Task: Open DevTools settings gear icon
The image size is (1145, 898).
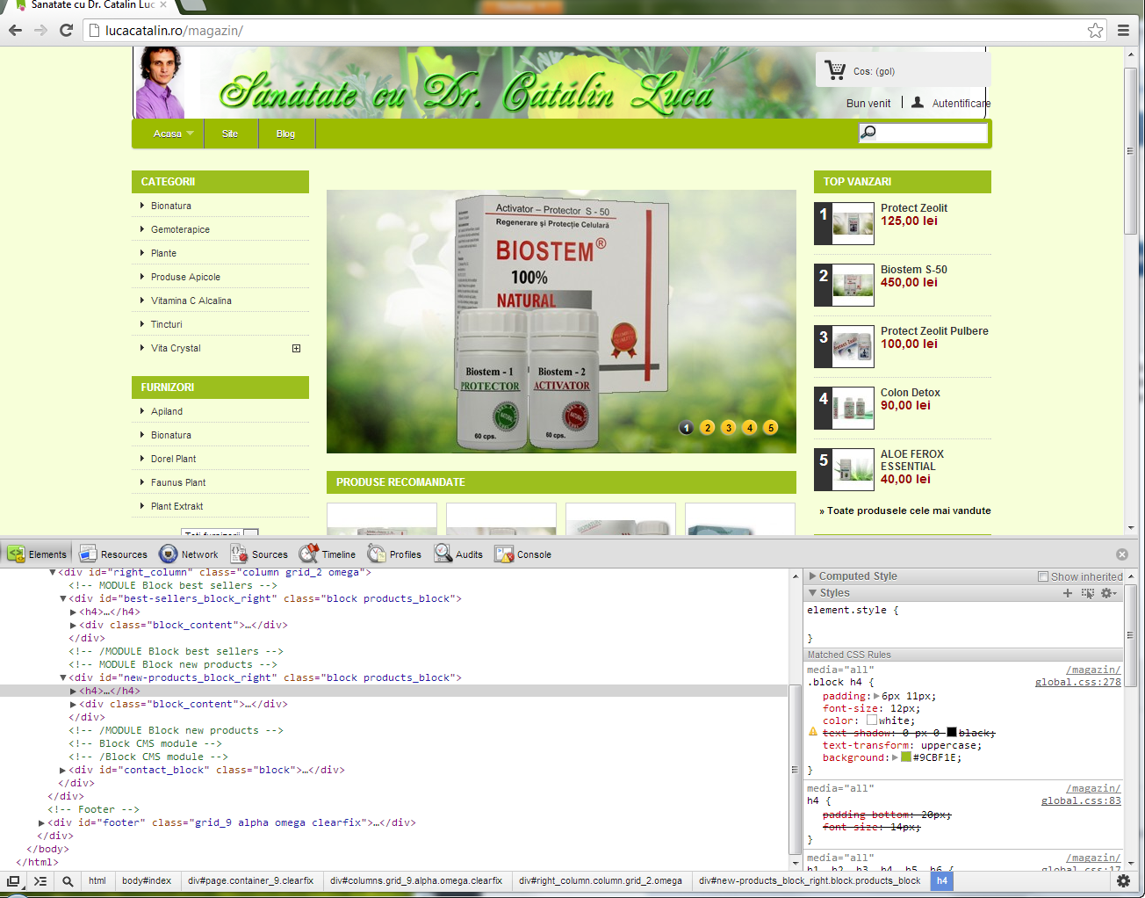Action: coord(1123,880)
